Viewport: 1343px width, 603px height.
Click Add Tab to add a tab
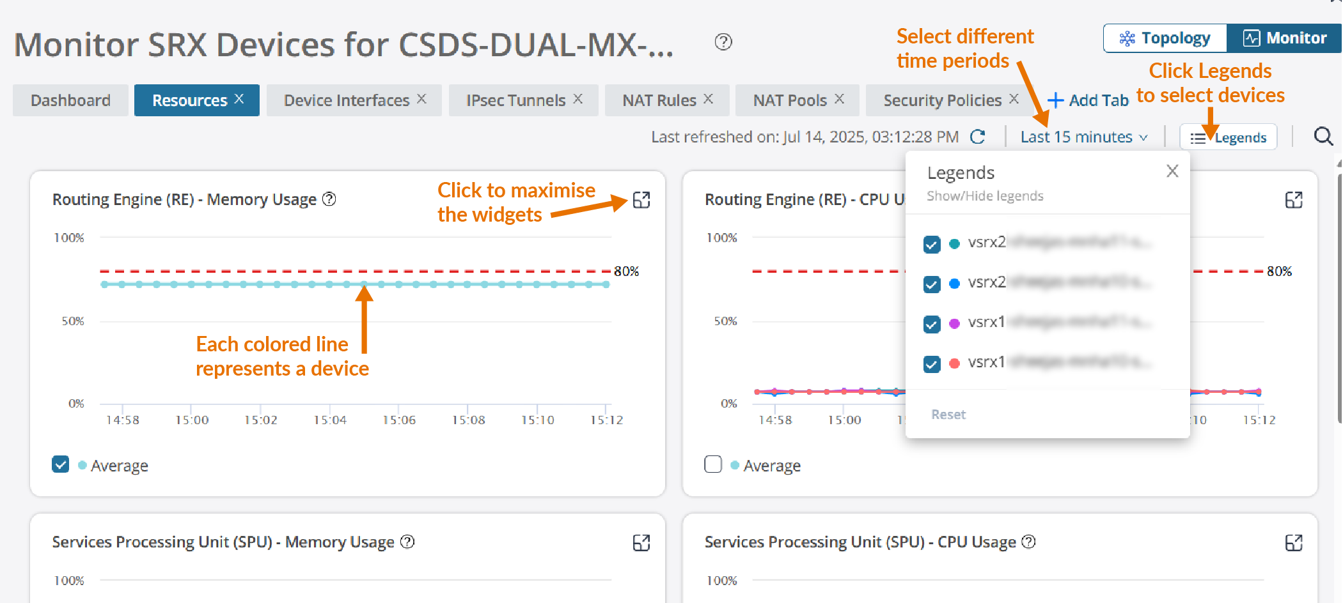pyautogui.click(x=1088, y=100)
